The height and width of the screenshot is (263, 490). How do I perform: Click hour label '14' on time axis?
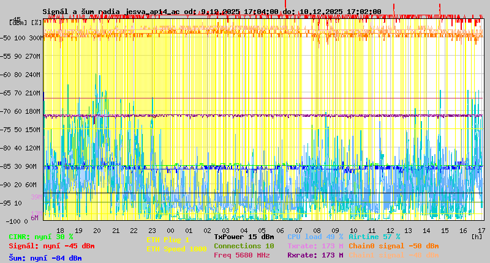click(426, 231)
